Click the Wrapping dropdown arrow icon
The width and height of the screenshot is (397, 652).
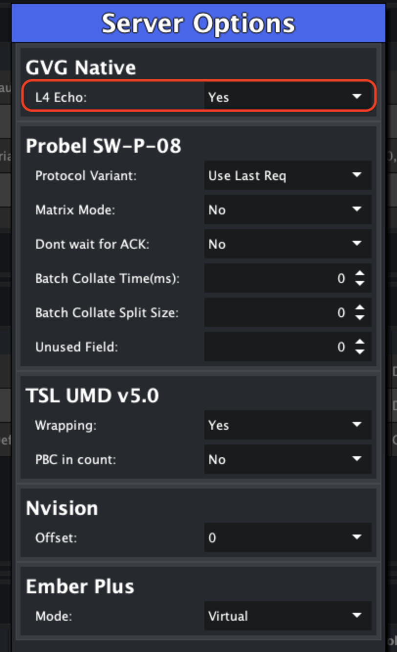click(x=357, y=425)
